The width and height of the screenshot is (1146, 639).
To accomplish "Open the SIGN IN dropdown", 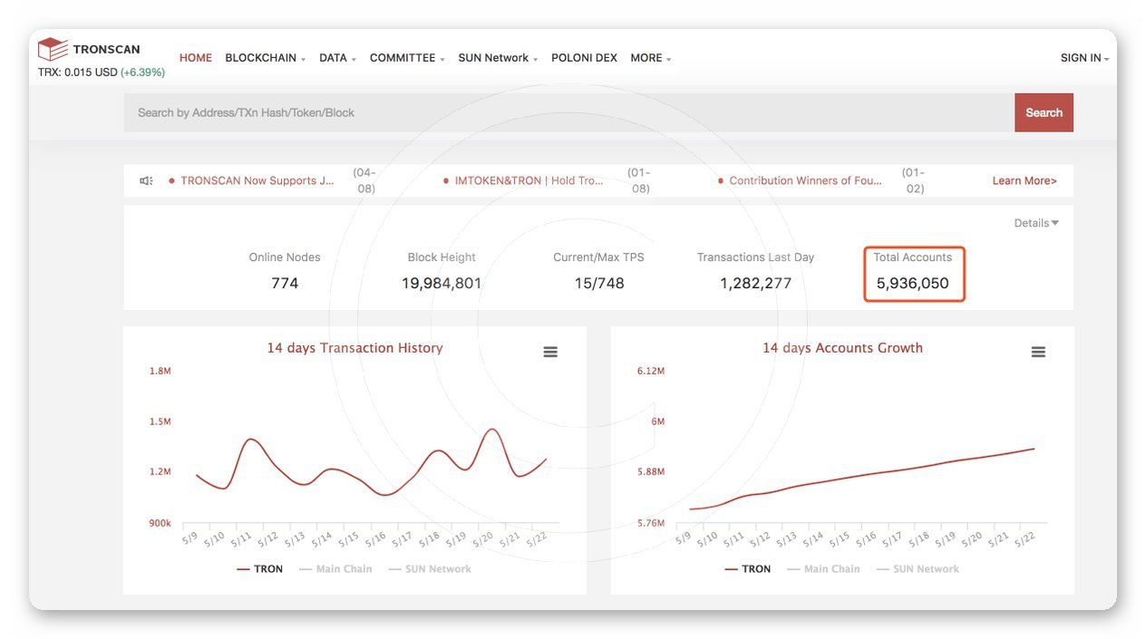I will click(1084, 58).
